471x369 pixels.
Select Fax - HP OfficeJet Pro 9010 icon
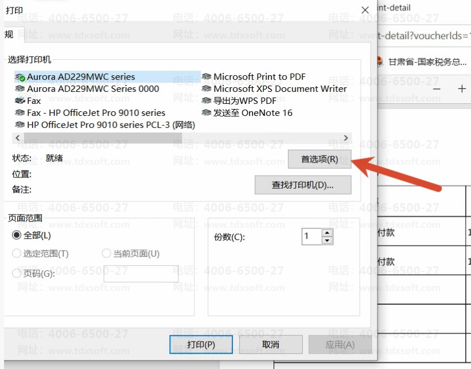point(20,112)
